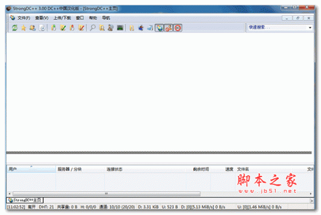Click the green Reconnect arrows icon

pos(14,28)
